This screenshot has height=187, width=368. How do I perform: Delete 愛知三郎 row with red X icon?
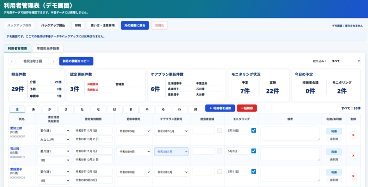pyautogui.click(x=353, y=135)
